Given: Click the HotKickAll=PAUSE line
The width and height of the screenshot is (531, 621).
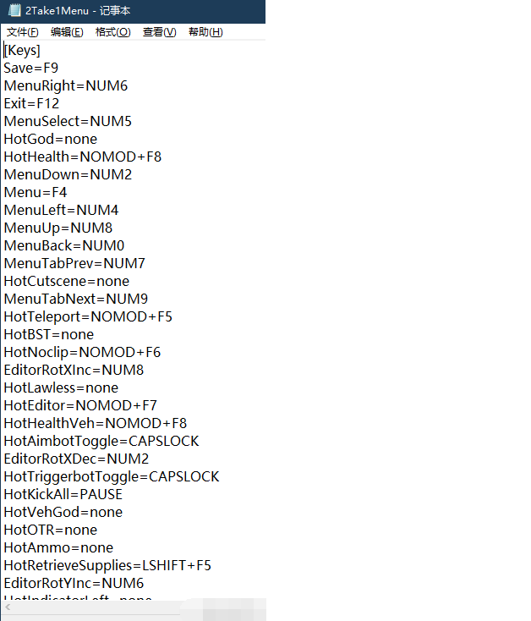Looking at the screenshot, I should 63,494.
